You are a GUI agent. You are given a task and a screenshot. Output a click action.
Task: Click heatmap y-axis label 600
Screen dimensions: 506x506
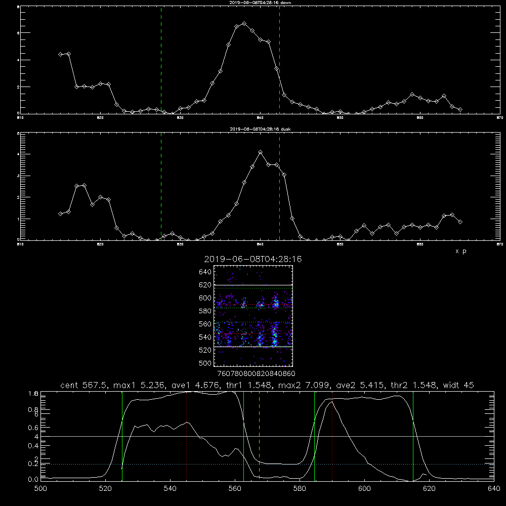point(205,298)
